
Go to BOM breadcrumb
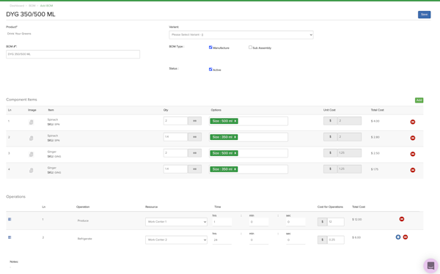(x=32, y=6)
